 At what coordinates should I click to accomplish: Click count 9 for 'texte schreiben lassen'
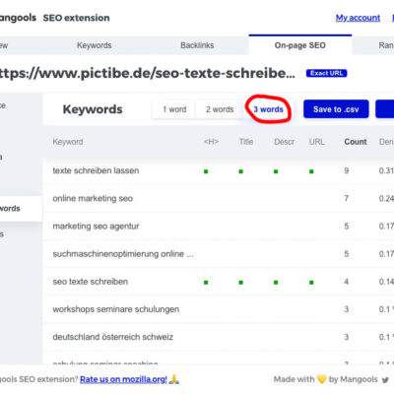pos(347,170)
